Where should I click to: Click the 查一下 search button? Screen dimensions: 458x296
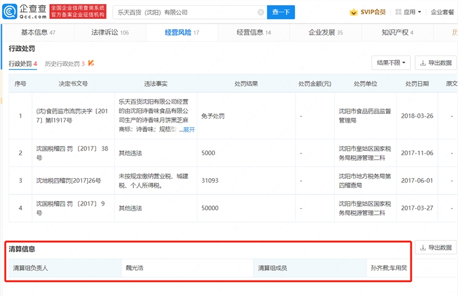coord(281,12)
